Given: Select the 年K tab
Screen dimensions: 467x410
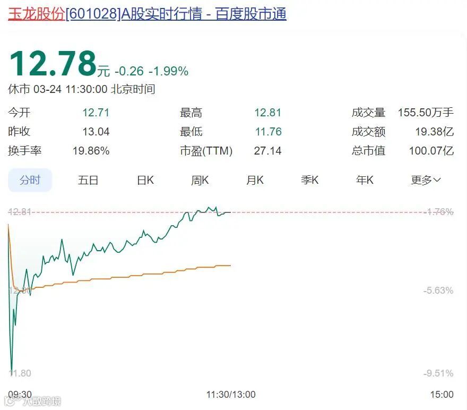Looking at the screenshot, I should [365, 180].
